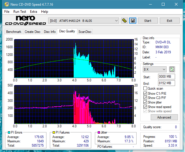
Task: Close the Nero CD-DVD Speed window
Action: pyautogui.click(x=176, y=4)
